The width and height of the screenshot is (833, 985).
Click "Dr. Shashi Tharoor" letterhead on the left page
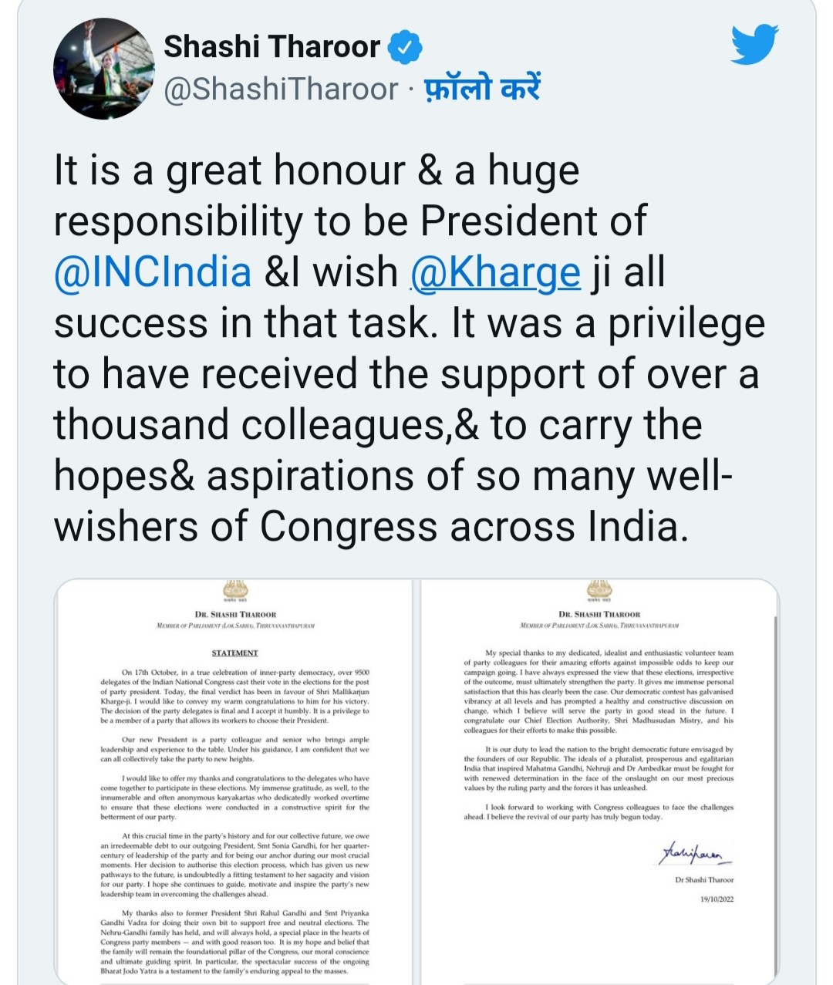(x=235, y=614)
